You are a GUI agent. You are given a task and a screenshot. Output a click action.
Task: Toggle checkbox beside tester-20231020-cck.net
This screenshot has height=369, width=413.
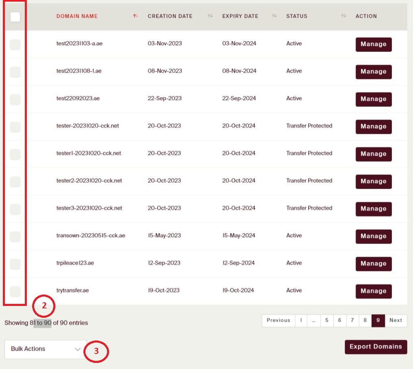click(x=15, y=127)
